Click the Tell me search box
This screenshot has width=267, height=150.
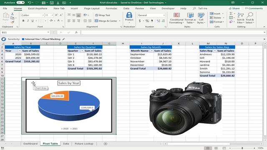[200, 8]
